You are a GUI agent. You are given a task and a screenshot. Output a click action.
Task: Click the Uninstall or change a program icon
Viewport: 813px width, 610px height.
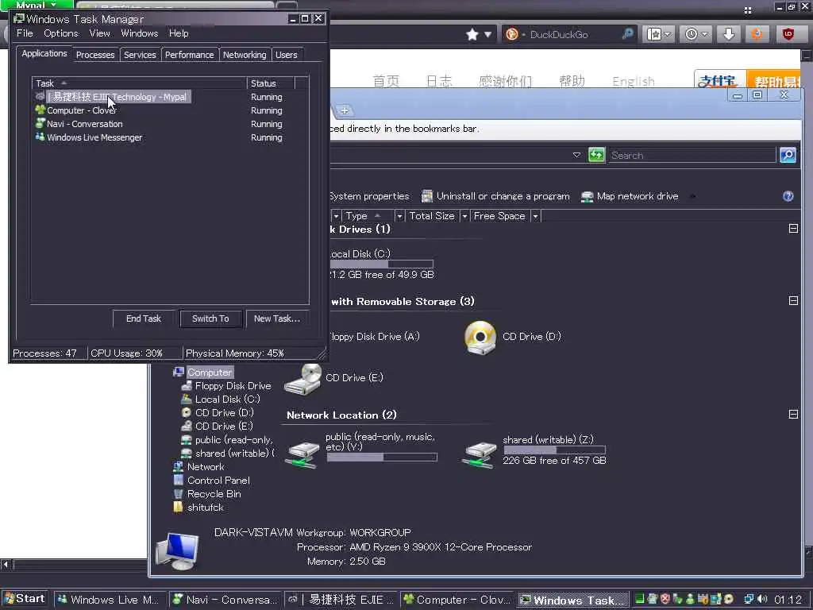[426, 196]
